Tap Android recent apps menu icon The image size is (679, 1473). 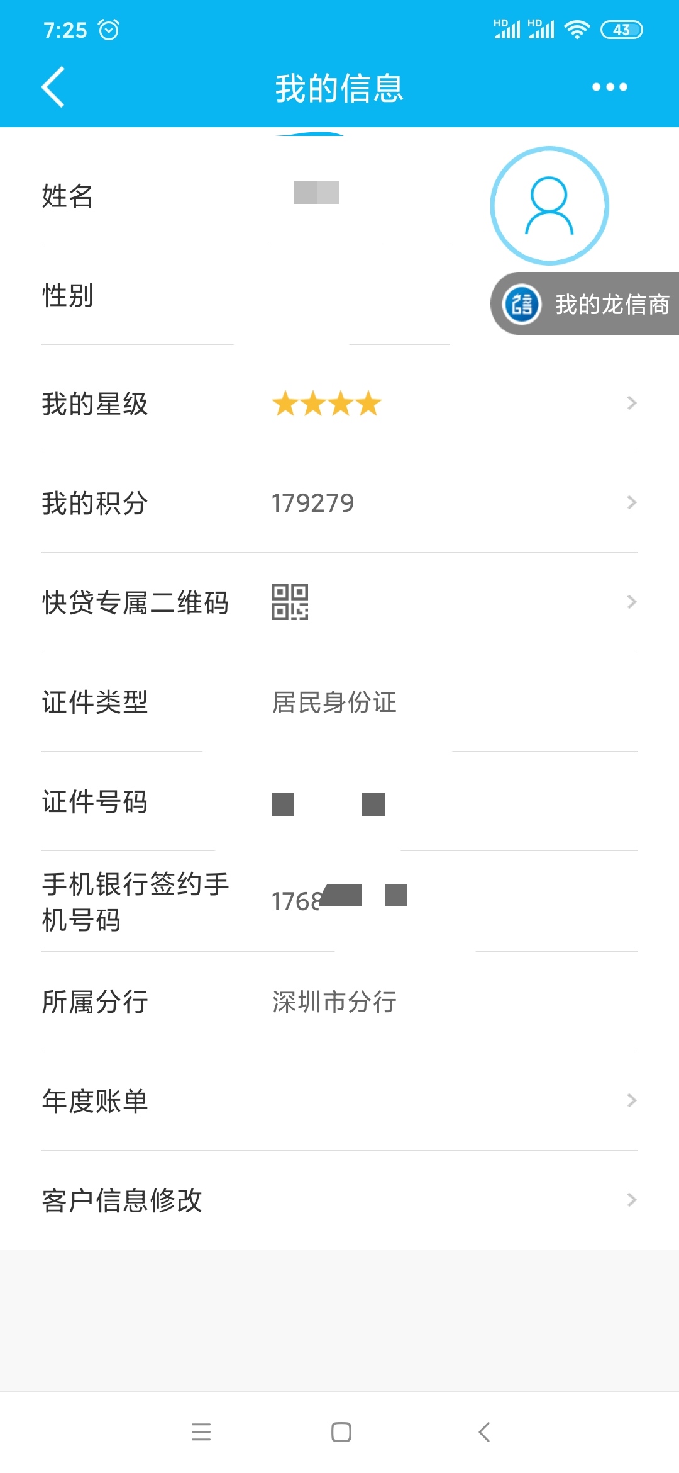201,1432
